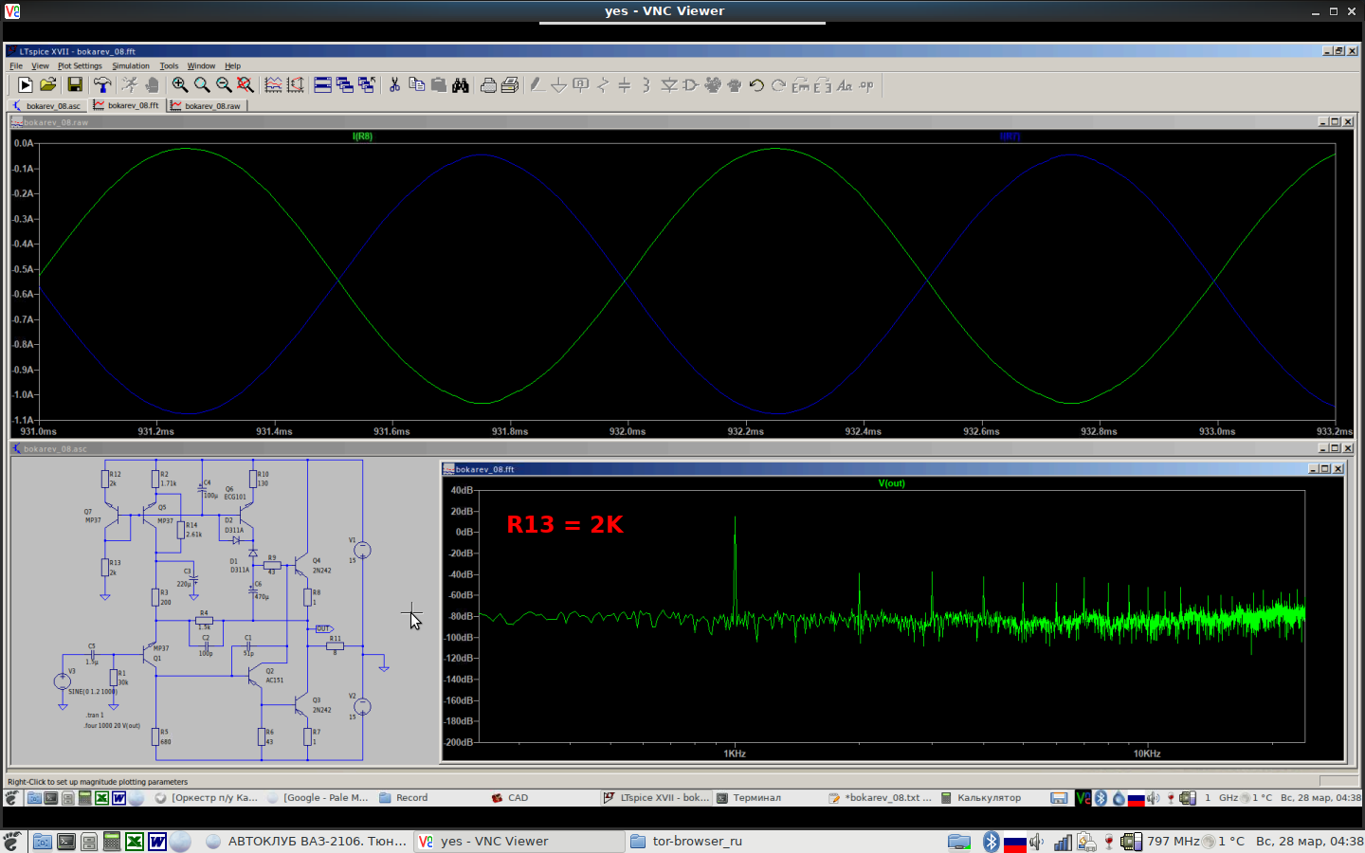Expand the View menu
The height and width of the screenshot is (853, 1365).
[x=40, y=66]
